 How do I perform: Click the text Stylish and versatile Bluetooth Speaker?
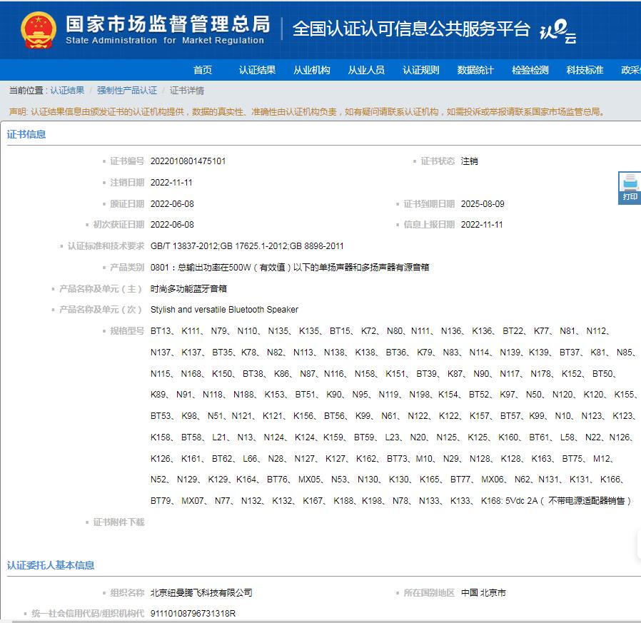click(x=224, y=310)
